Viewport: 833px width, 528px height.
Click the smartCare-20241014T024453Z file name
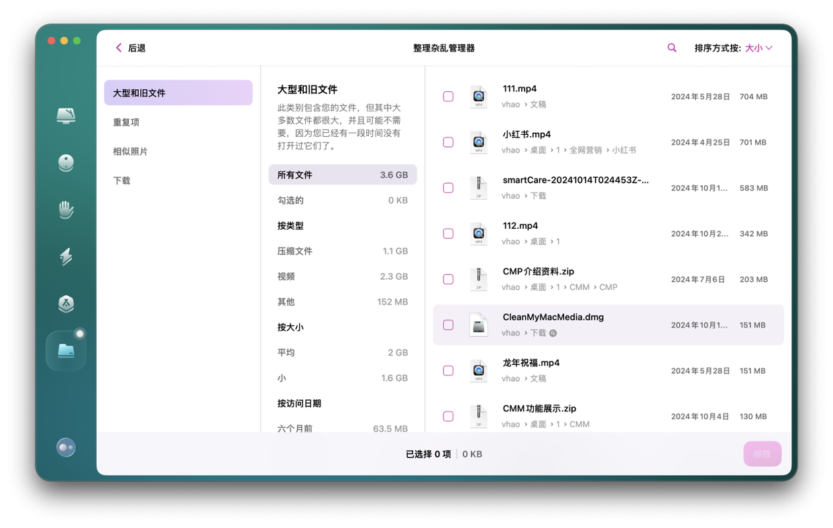pos(575,180)
